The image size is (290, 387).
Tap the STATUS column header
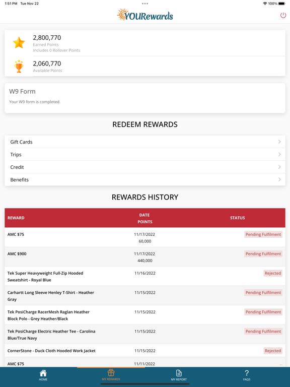pos(238,218)
